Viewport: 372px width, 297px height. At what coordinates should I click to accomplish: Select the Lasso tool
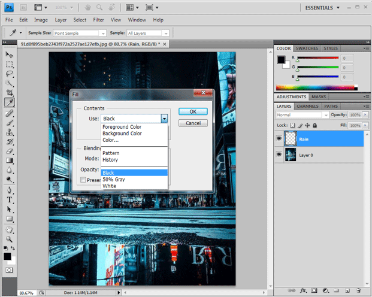click(x=10, y=73)
